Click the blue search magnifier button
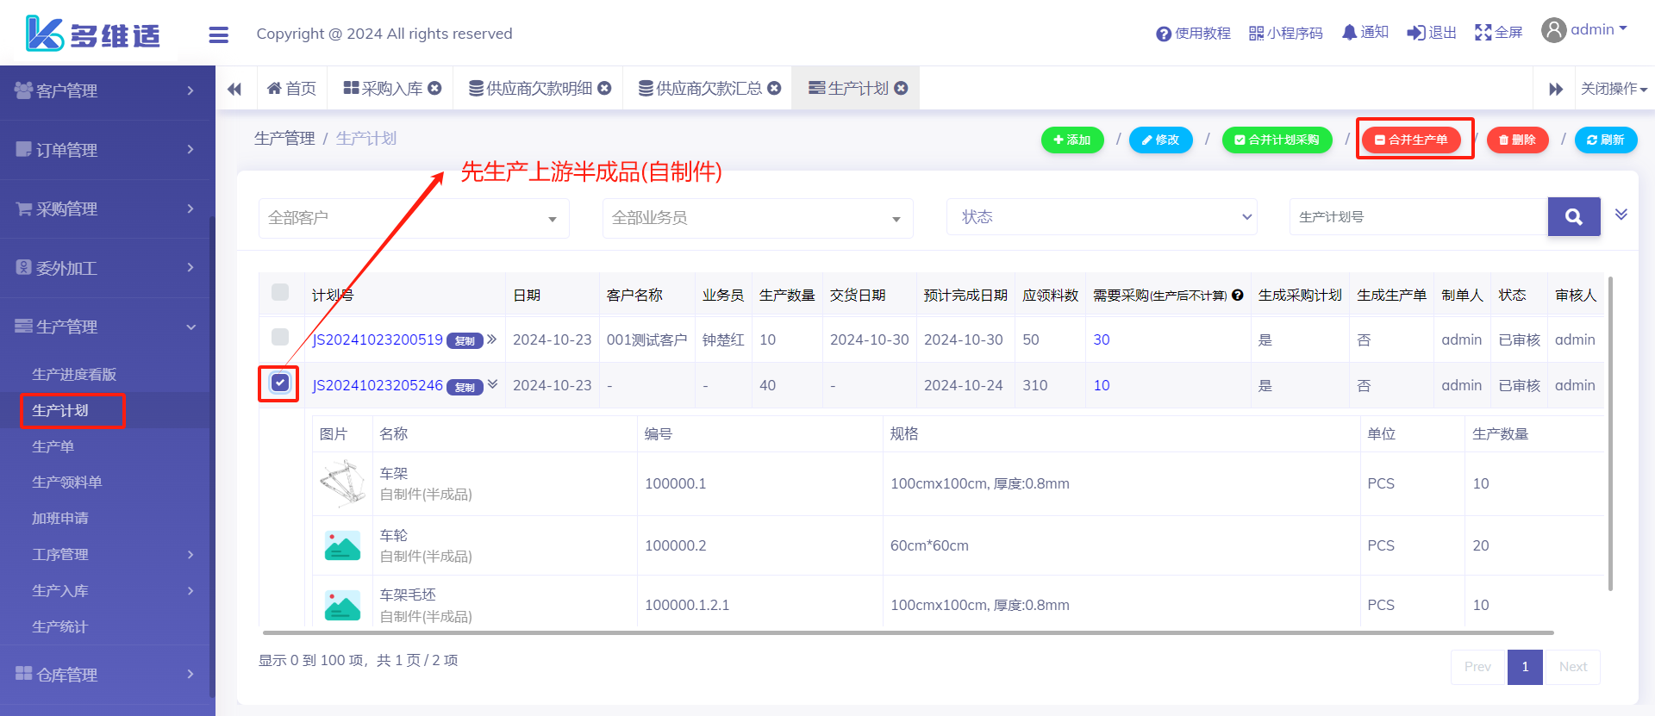Image resolution: width=1655 pixels, height=716 pixels. click(1573, 217)
